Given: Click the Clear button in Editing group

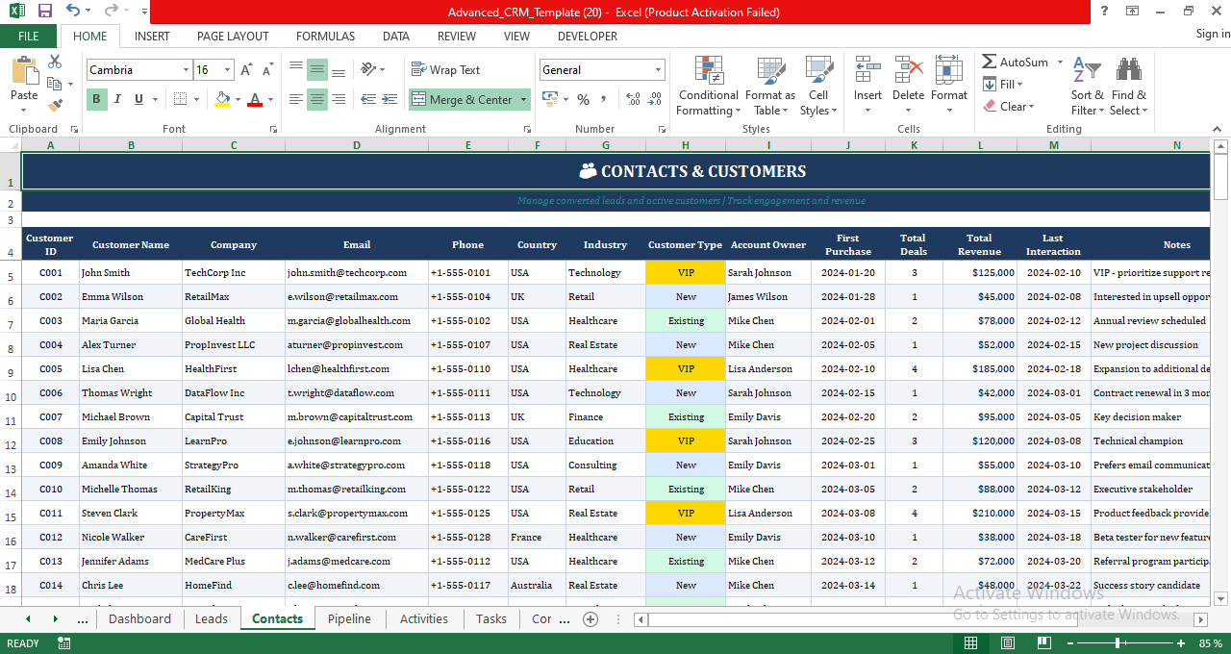Looking at the screenshot, I should tap(1008, 106).
